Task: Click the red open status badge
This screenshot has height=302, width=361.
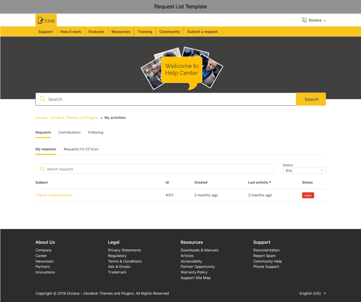Action: [x=308, y=195]
